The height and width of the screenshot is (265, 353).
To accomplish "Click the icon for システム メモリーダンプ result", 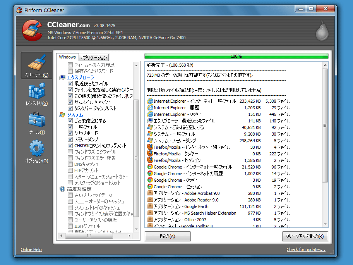I will coord(150,140).
